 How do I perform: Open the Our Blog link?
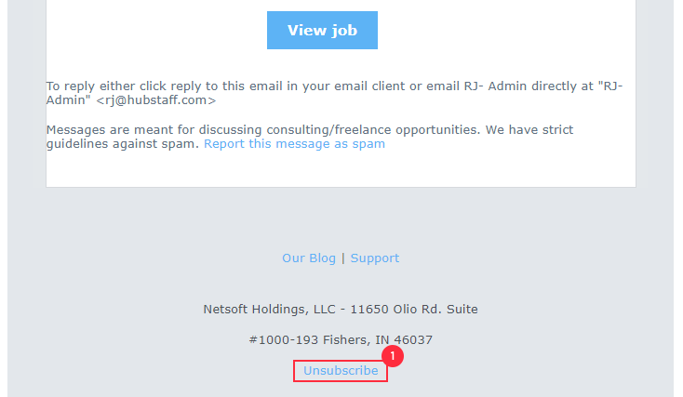point(309,258)
